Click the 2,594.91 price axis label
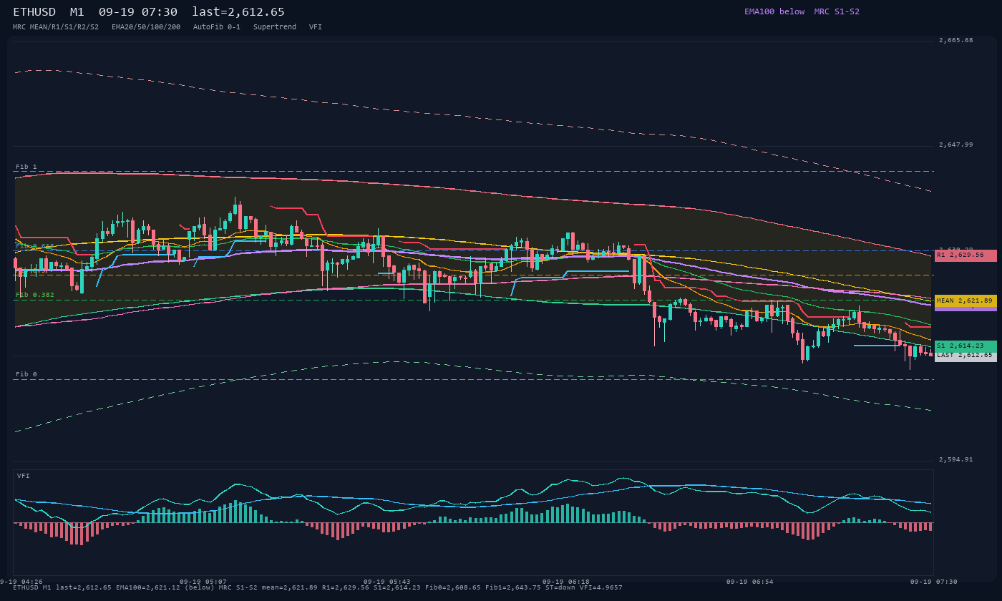 956,459
